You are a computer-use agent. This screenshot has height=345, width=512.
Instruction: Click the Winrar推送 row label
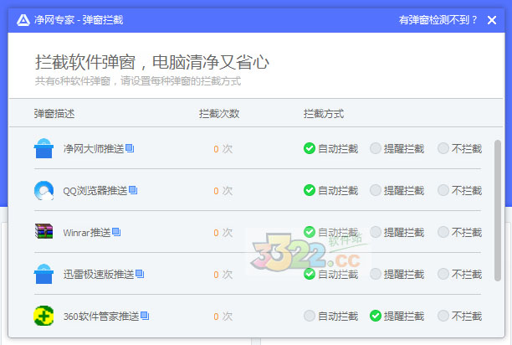coord(87,232)
